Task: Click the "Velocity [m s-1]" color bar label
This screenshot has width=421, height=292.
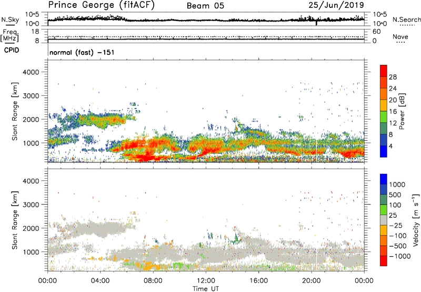Action: point(416,220)
